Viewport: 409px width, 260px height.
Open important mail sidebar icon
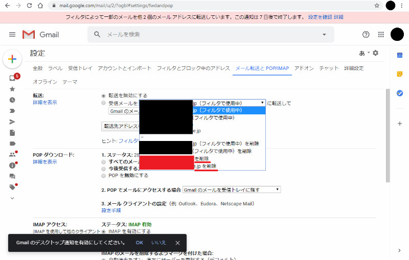coord(12,111)
